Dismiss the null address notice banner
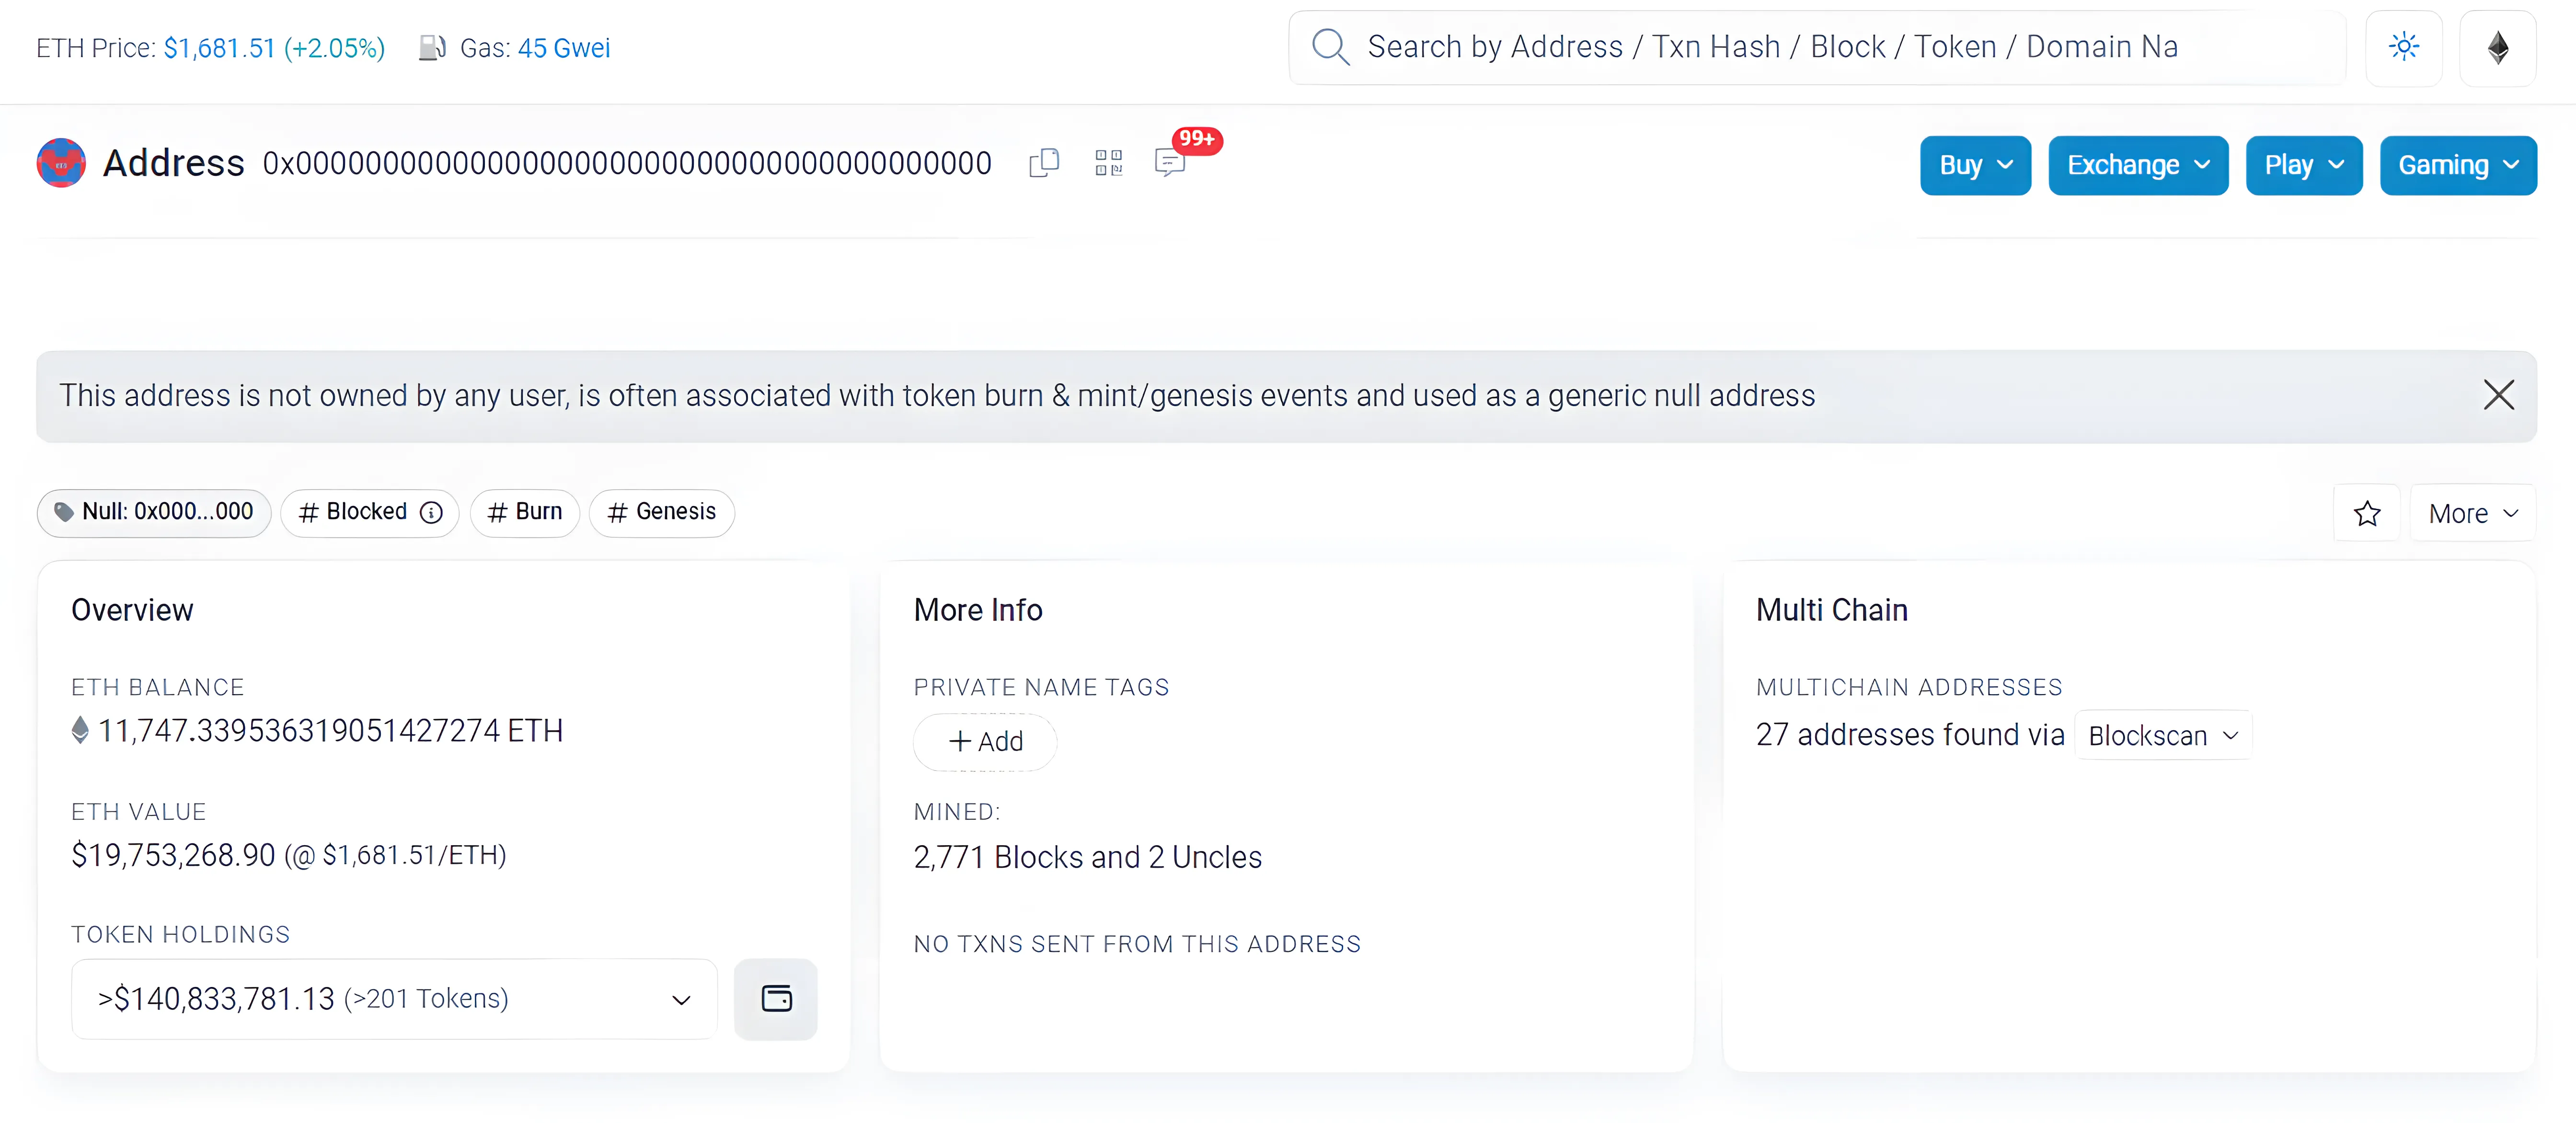This screenshot has height=1123, width=2576. tap(2498, 395)
